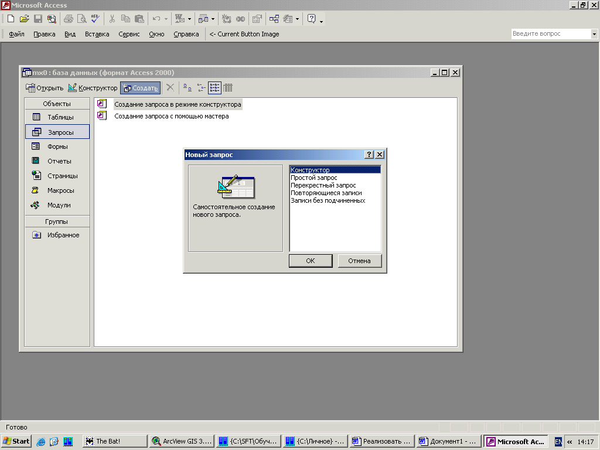This screenshot has height=450, width=600.
Task: Switch to Small Icons view
Action: coord(202,88)
